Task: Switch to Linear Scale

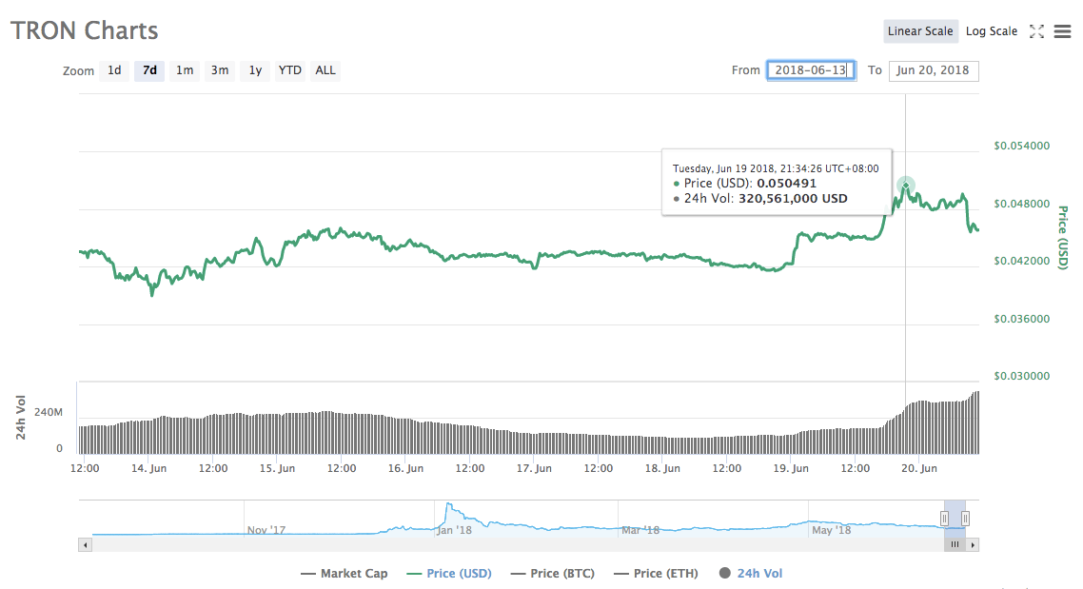Action: pos(920,31)
